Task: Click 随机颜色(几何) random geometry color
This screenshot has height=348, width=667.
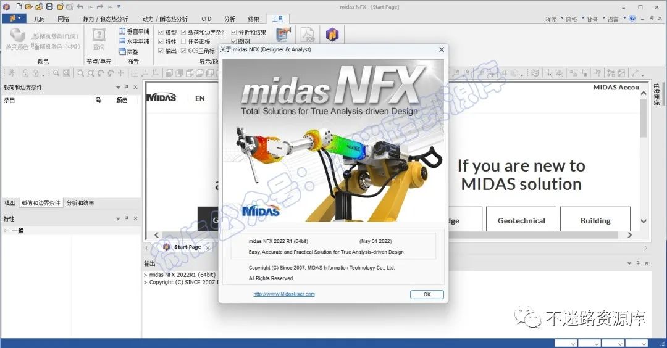Action: point(56,36)
